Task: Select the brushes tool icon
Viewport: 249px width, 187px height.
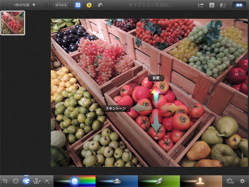Action: [37, 181]
